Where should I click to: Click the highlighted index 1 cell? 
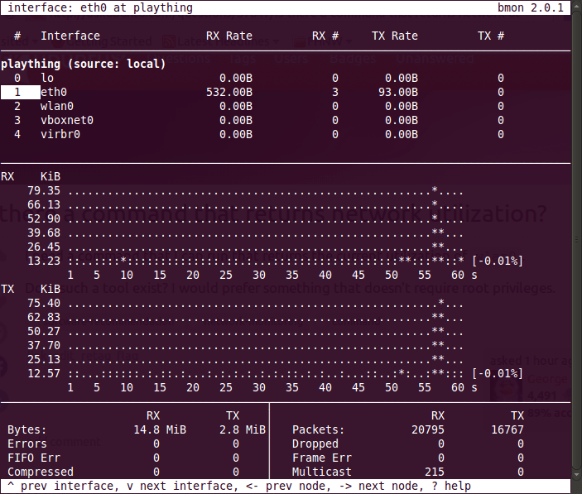tap(17, 92)
